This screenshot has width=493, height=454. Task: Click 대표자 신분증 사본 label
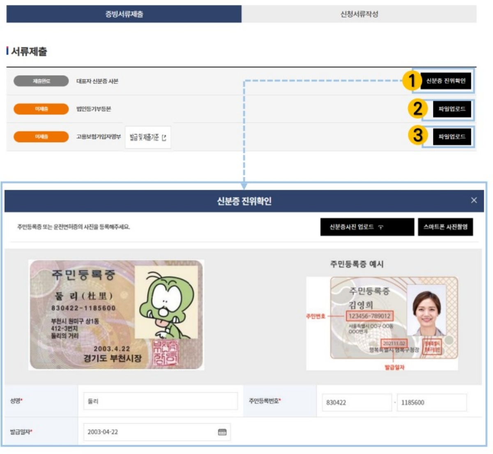pos(97,81)
